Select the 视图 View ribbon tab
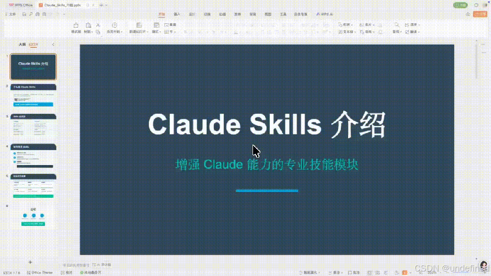491x276 pixels. click(268, 15)
